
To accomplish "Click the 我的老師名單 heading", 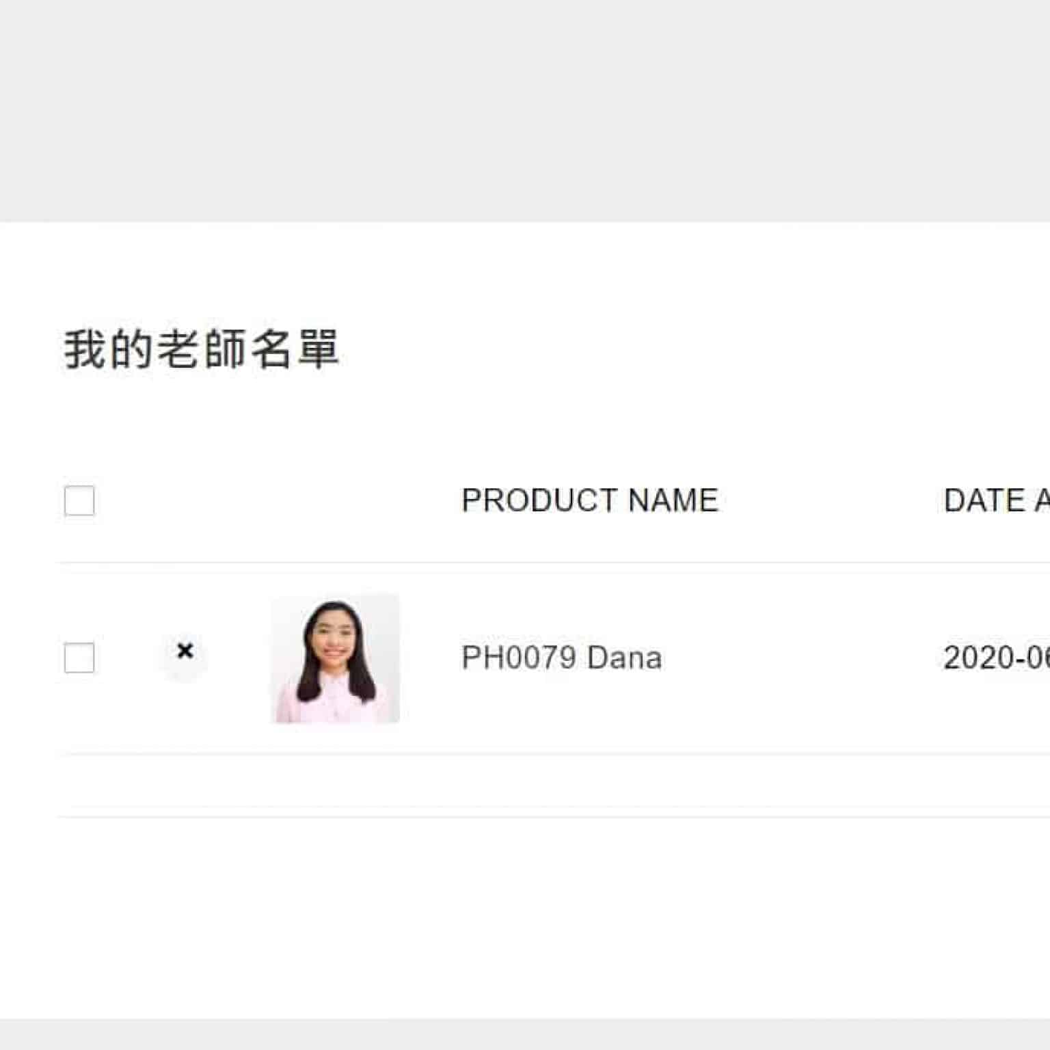I will [202, 349].
